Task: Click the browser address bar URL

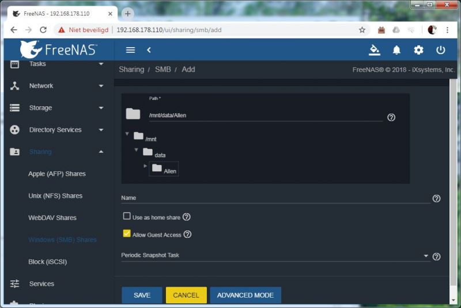Action: [x=169, y=30]
